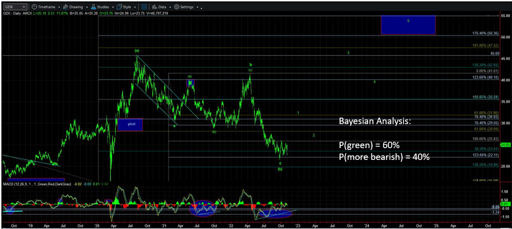Click the 123.60% (22.11) Fibonacci label
The image size is (512, 229).
(x=485, y=155)
